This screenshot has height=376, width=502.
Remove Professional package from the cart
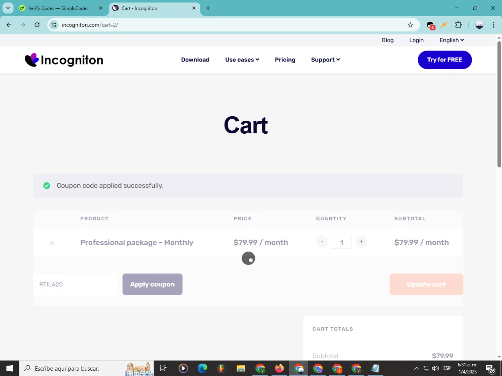click(x=52, y=243)
